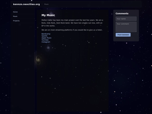Image resolution: width=152 pixels, height=114 pixels.
Task: Open the Instagram link
Action: pyautogui.click(x=46, y=42)
